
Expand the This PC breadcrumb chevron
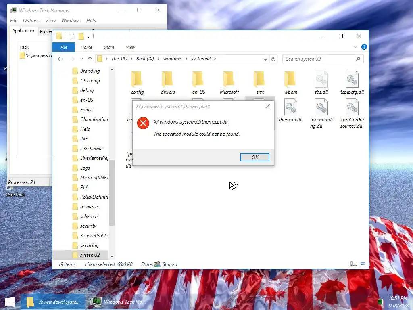click(x=131, y=59)
